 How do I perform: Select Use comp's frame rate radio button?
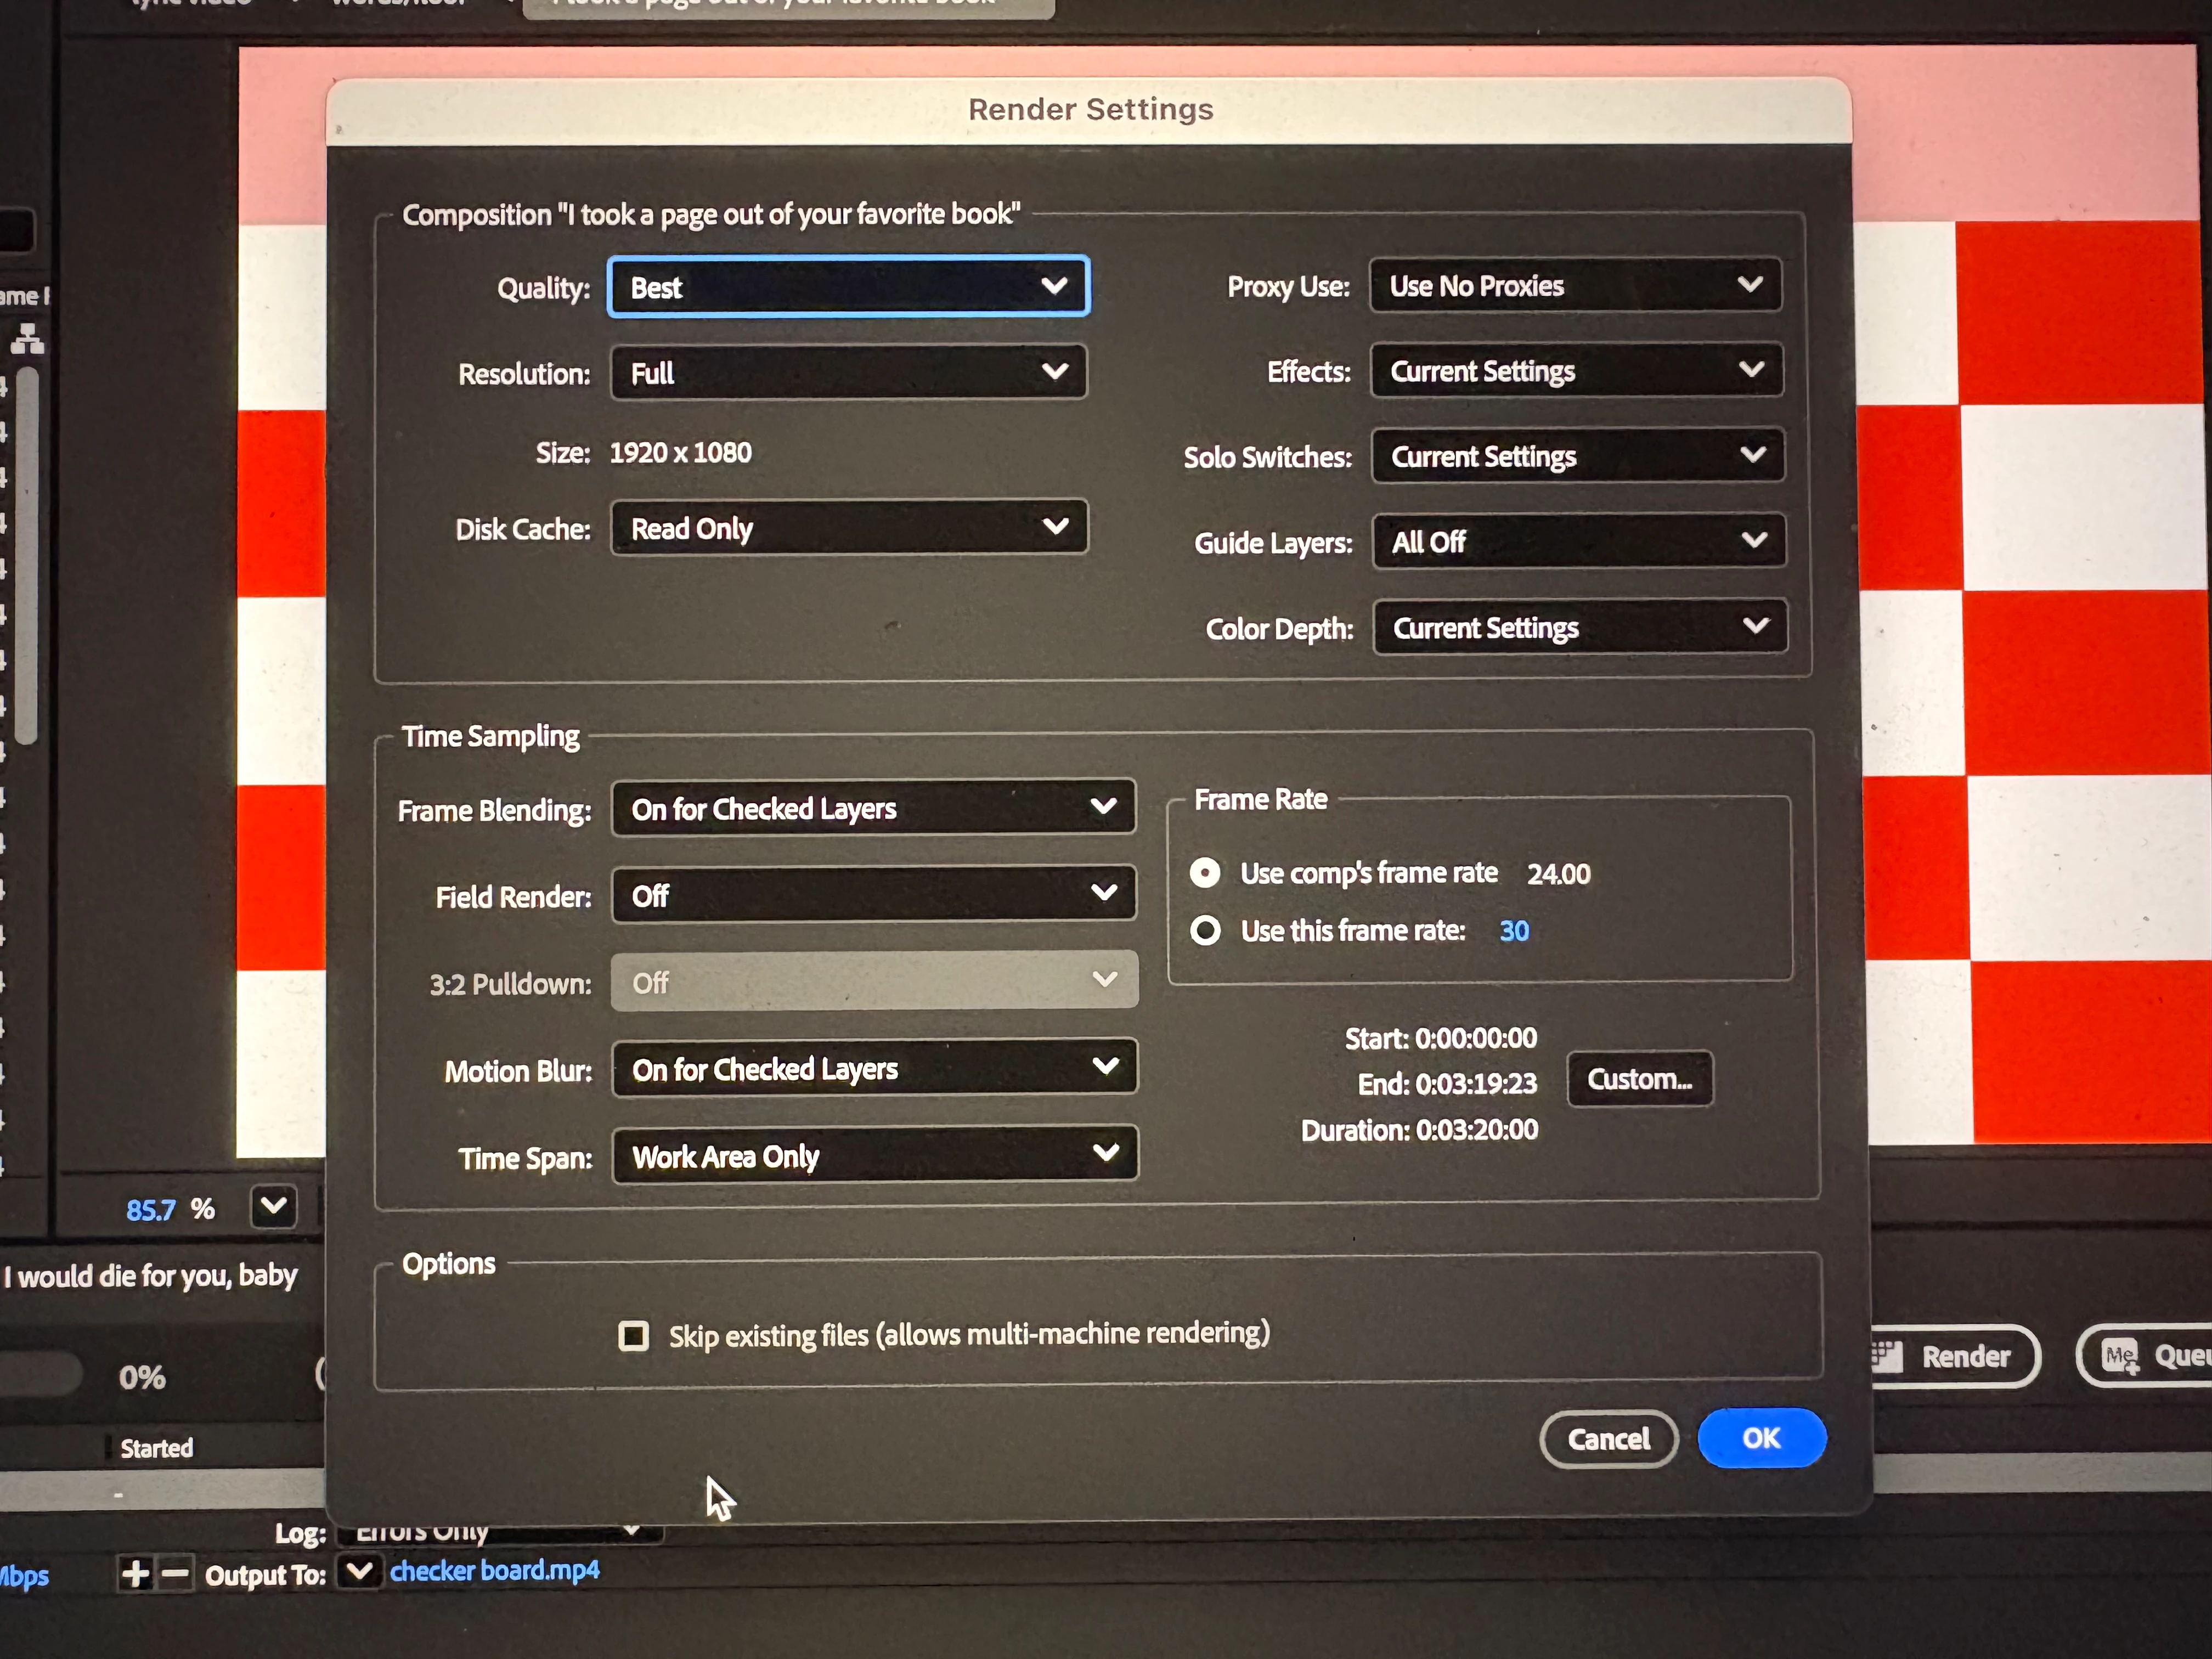[x=1205, y=873]
